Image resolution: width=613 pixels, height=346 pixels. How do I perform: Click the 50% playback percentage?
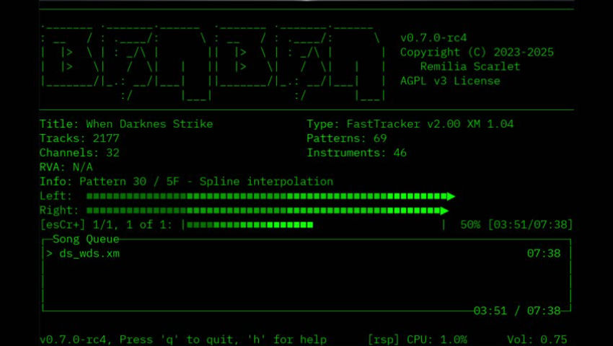[x=470, y=225]
